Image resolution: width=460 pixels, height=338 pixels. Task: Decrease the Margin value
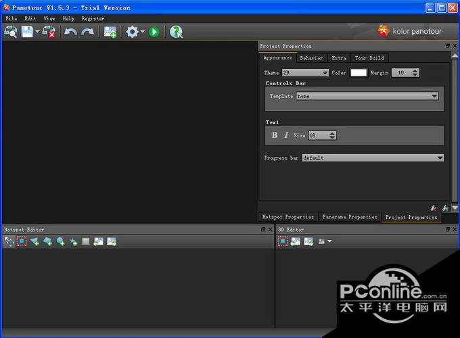tap(415, 74)
